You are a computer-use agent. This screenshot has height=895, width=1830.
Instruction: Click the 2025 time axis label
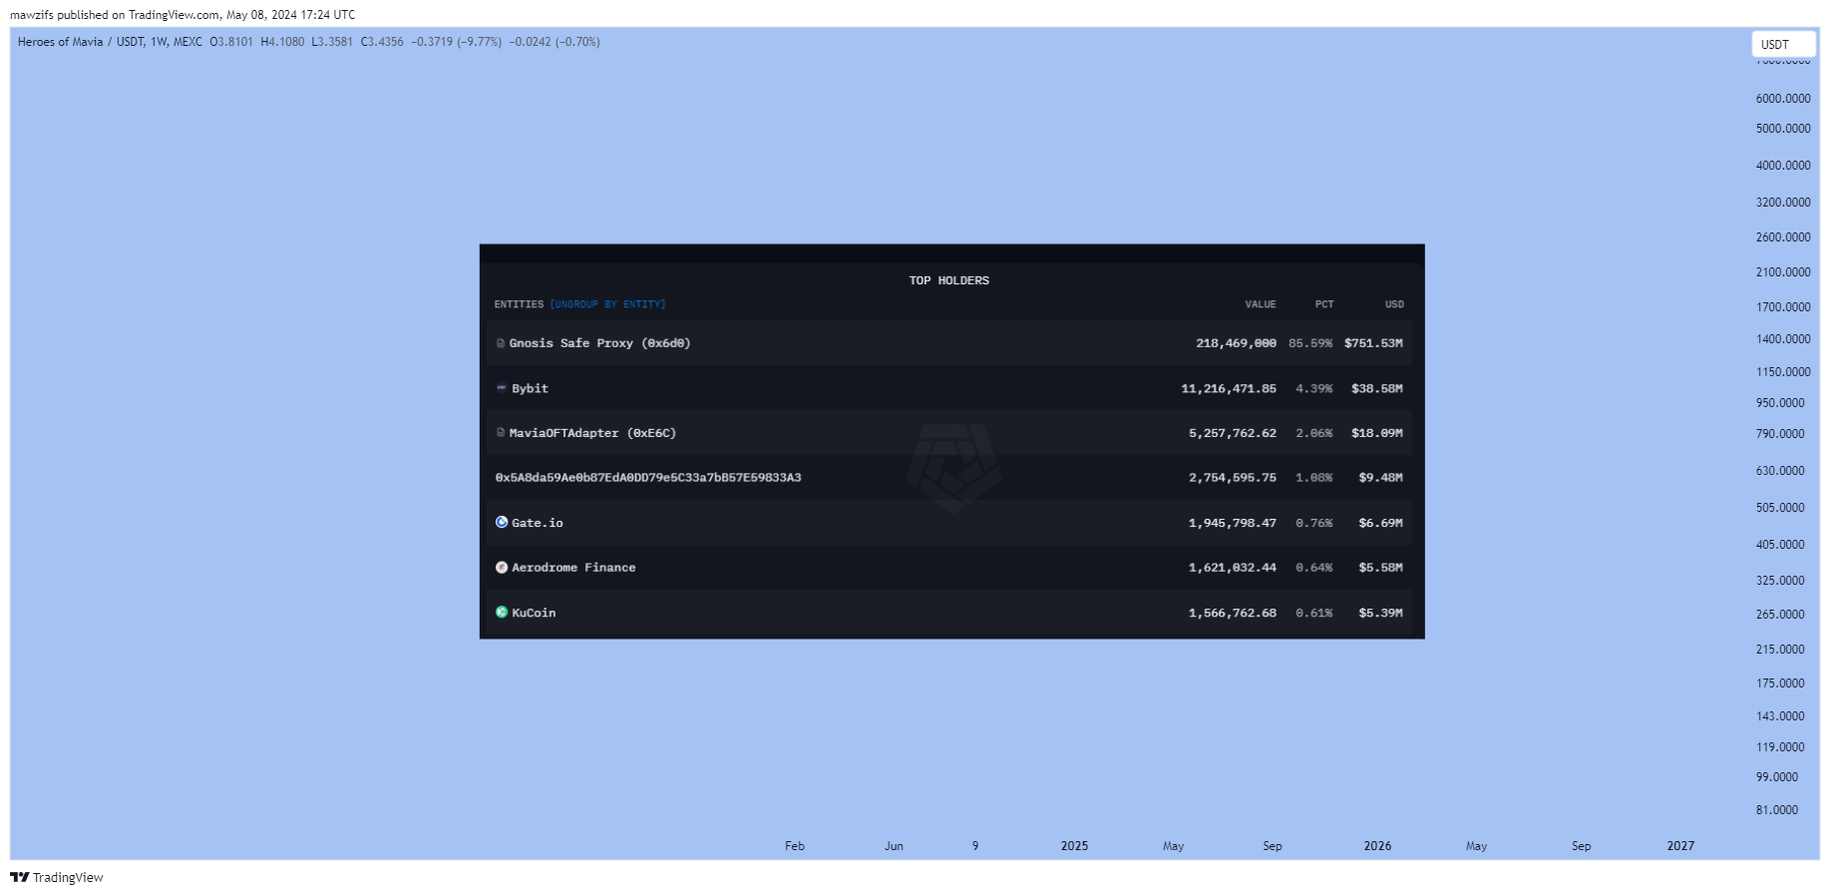click(1074, 846)
